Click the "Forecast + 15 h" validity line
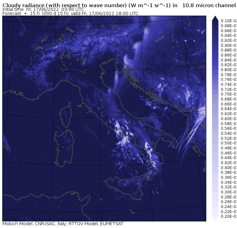 pos(70,13)
